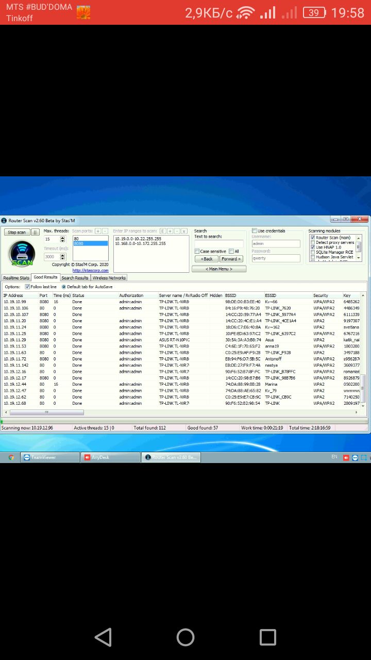Click the Good found: 57 status

pos(203,428)
